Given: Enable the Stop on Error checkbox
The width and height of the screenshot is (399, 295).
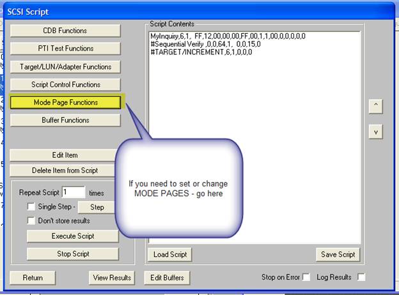Looking at the screenshot, I should [x=306, y=277].
